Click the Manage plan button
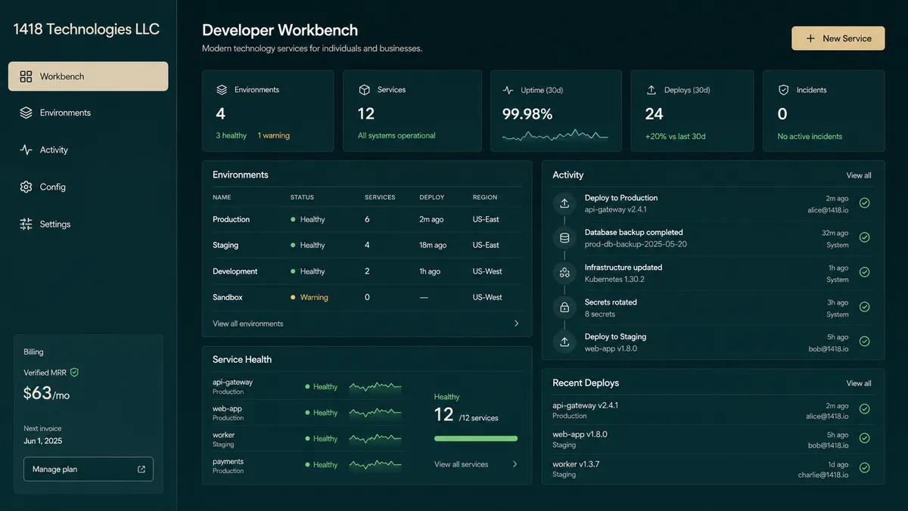908x511 pixels. coord(89,469)
